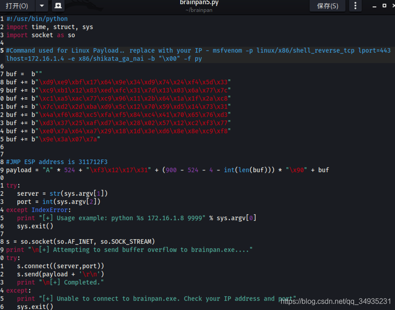
Task: Click the 'import time, struct, sys' line
Action: click(x=49, y=27)
